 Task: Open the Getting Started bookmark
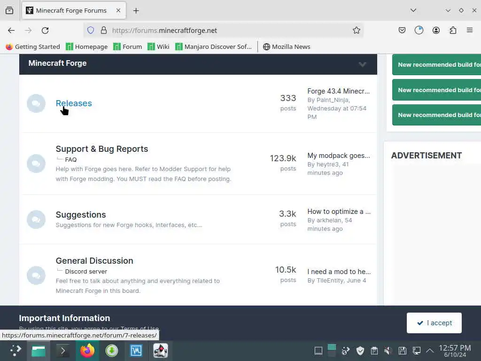point(33,47)
